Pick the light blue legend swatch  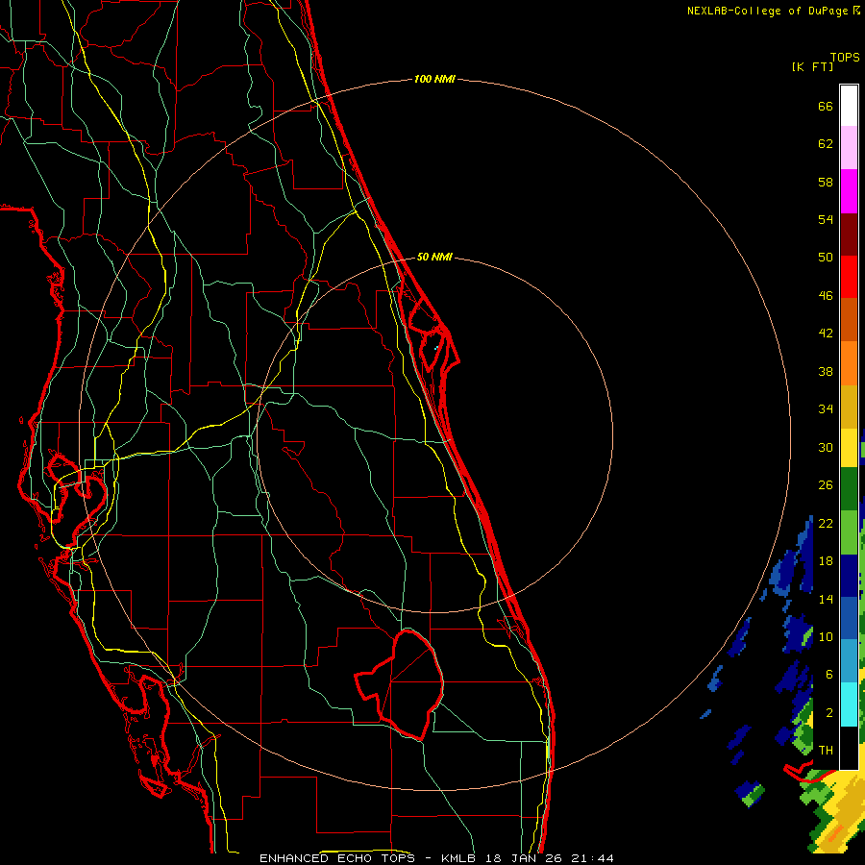pos(849,661)
